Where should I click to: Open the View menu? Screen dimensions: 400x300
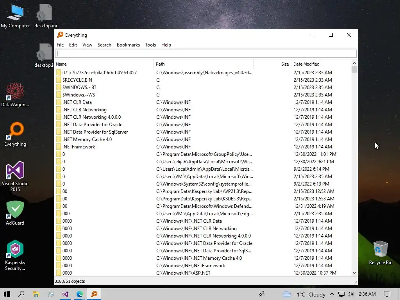(x=87, y=45)
